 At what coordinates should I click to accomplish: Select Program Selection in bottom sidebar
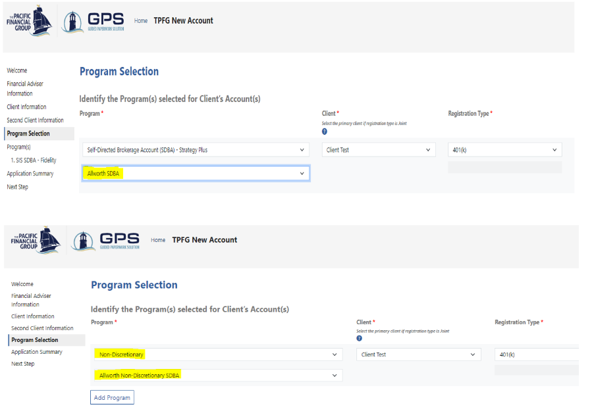coord(47,340)
